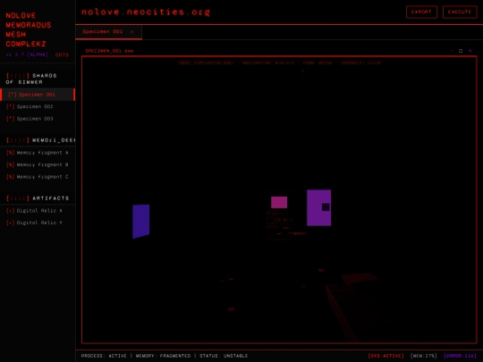Click the [%] icon beside Memory Fragment B
Screen dimensions: 483x362
coord(10,164)
